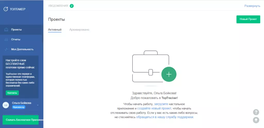Click the Настройте свои БЕСПЛАТНЫЕ платежи heading

coord(20,64)
